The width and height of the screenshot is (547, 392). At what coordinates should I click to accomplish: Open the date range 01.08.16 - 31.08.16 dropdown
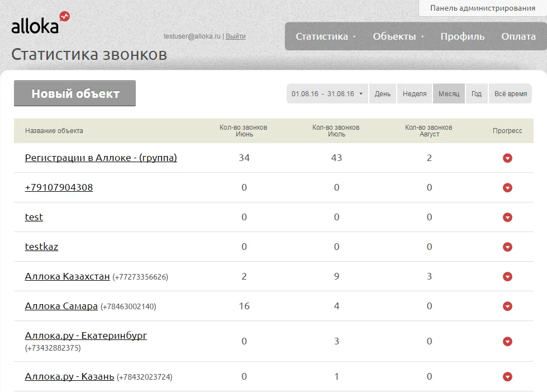(327, 93)
